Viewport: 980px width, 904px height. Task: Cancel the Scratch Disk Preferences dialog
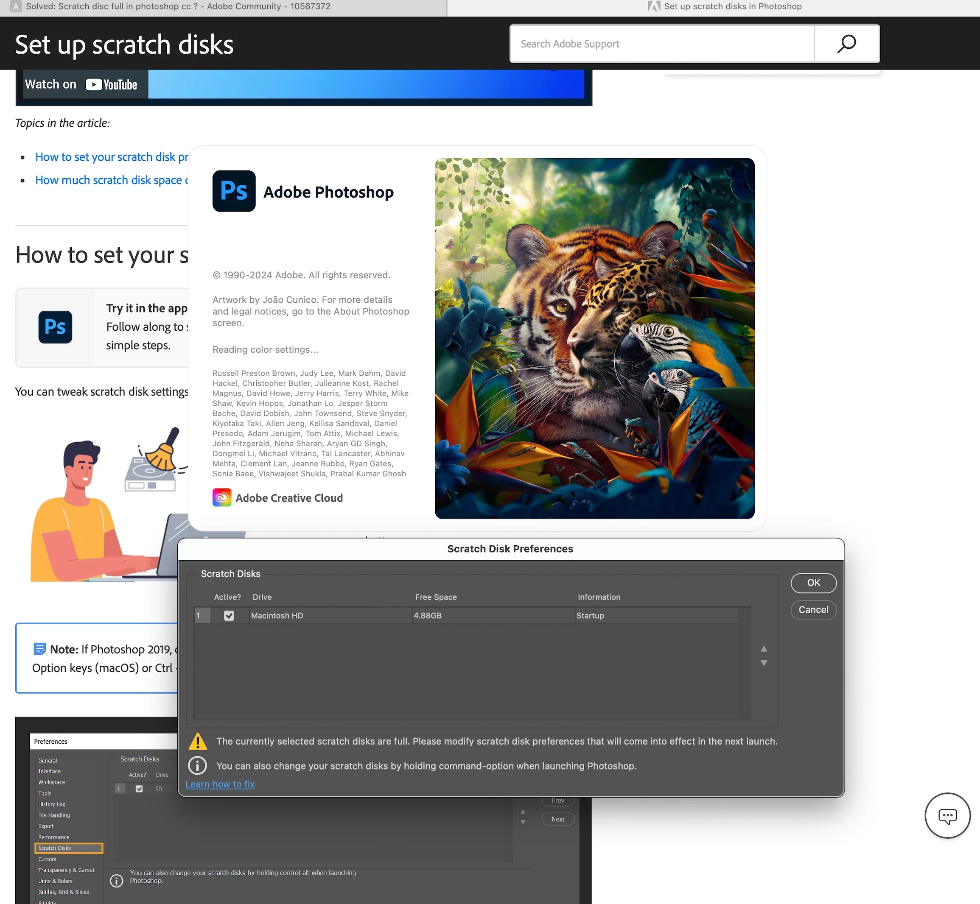click(813, 609)
